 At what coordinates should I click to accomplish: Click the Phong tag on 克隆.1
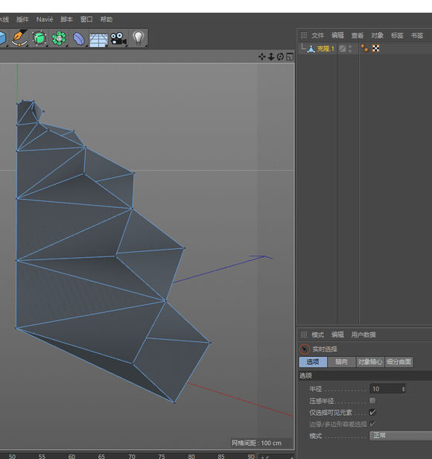pyautogui.click(x=364, y=48)
